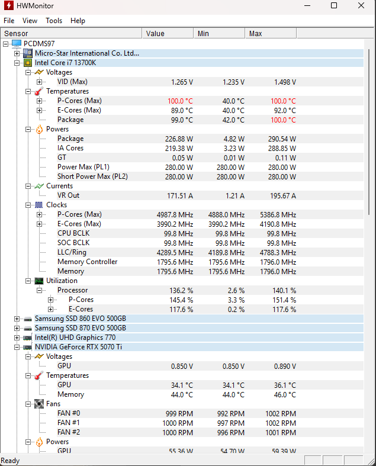
Task: Expand E-Cores (Max) under Clocks
Action: 39,224
